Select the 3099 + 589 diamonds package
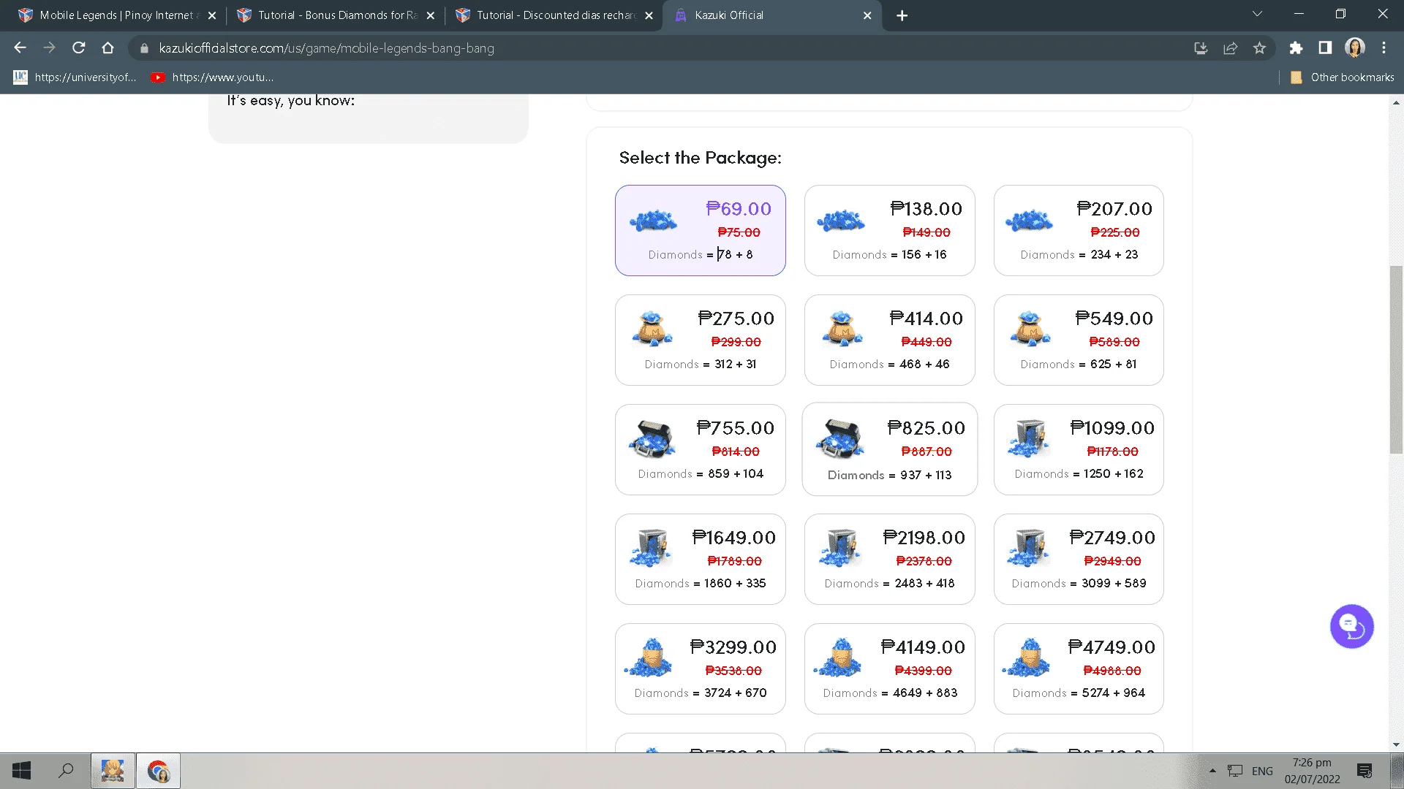The image size is (1404, 789). click(1079, 559)
